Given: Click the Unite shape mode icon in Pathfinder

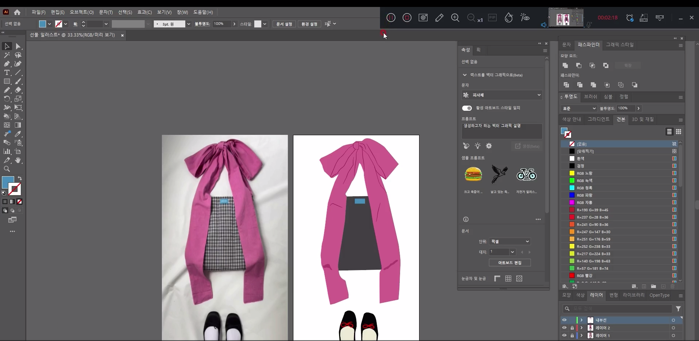Looking at the screenshot, I should click(565, 65).
